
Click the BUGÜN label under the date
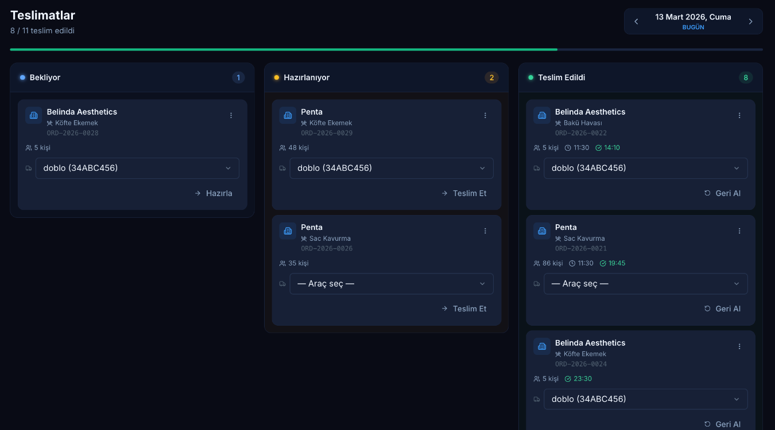pos(693,27)
